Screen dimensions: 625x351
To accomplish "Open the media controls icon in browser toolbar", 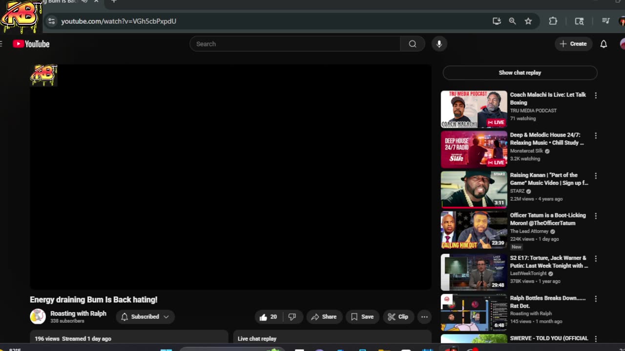I will tap(605, 21).
